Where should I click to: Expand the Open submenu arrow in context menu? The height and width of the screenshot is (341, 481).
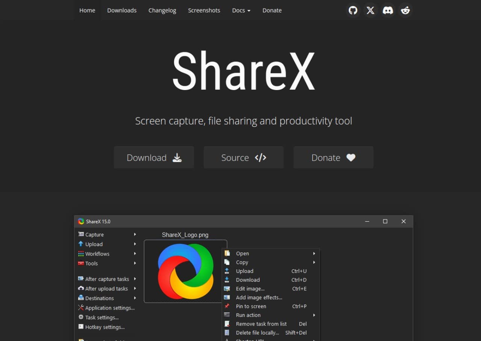[x=314, y=253]
